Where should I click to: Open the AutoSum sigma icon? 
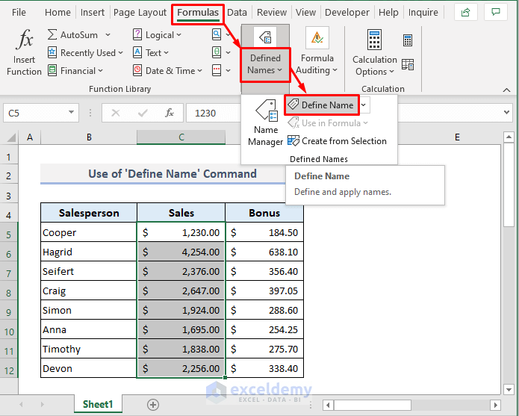click(52, 34)
